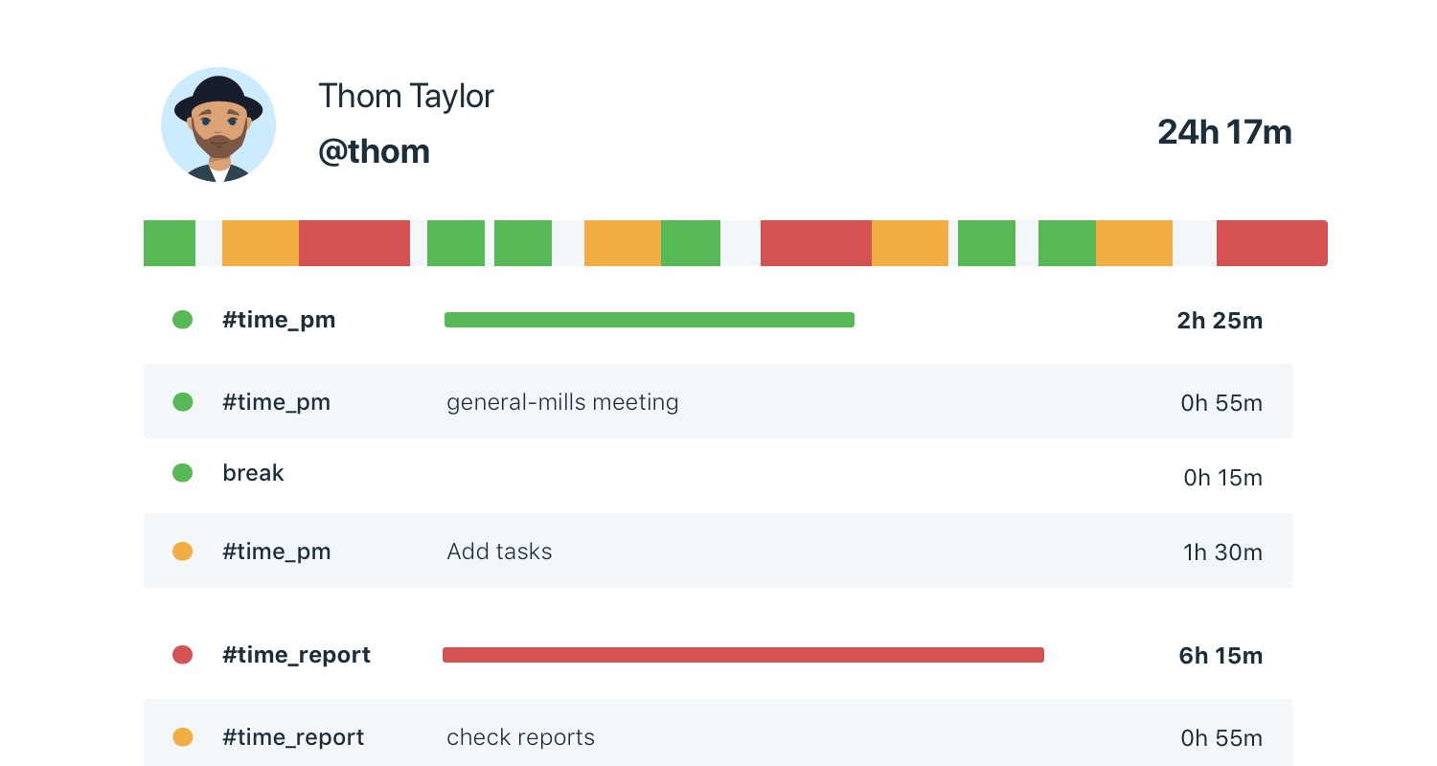
Task: Click the first orange timeline segment
Action: tap(261, 243)
